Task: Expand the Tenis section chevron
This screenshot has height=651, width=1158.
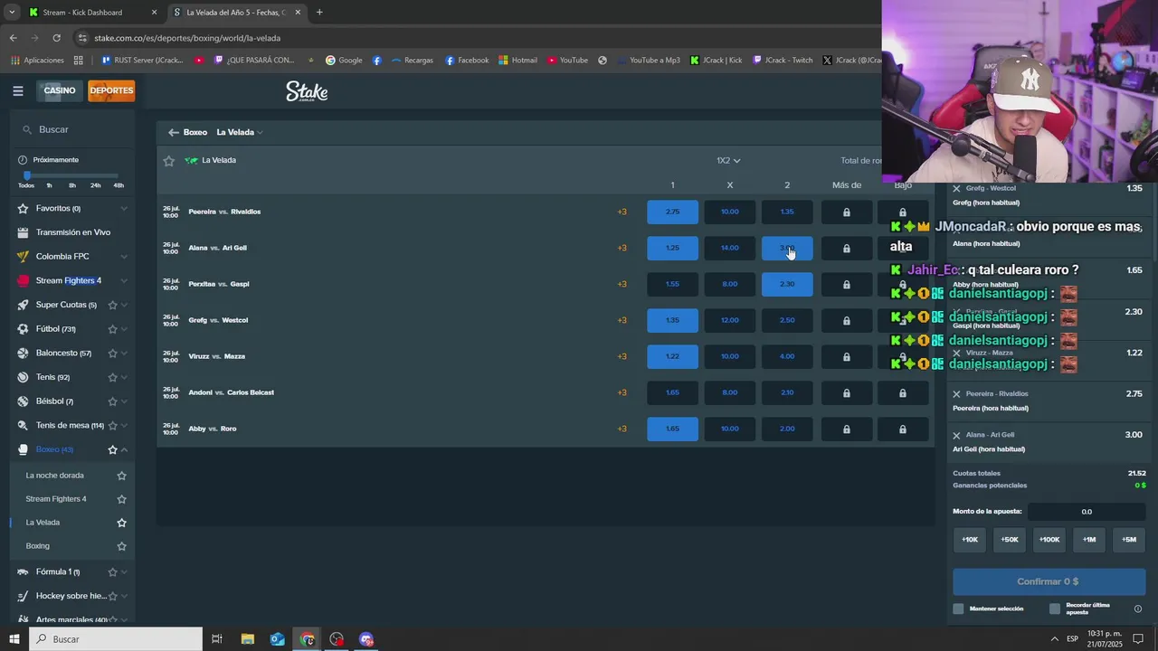Action: pos(124,377)
